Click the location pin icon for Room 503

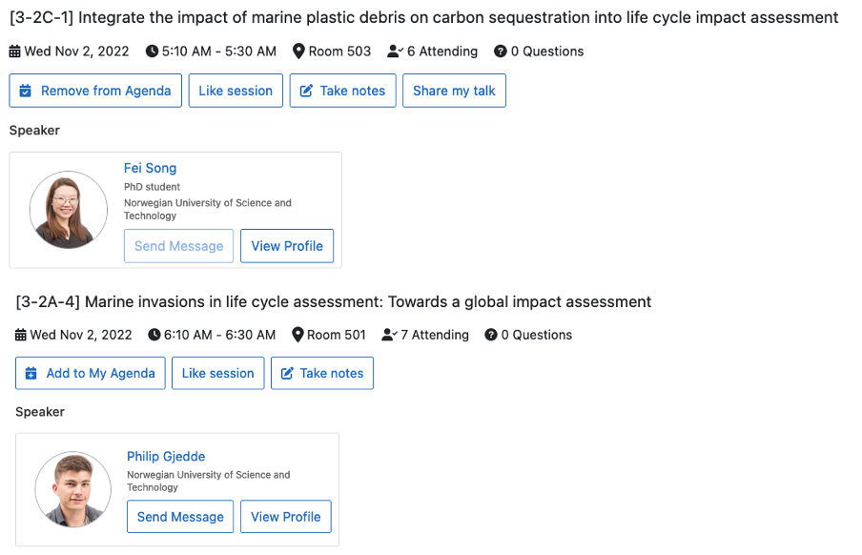click(x=298, y=51)
